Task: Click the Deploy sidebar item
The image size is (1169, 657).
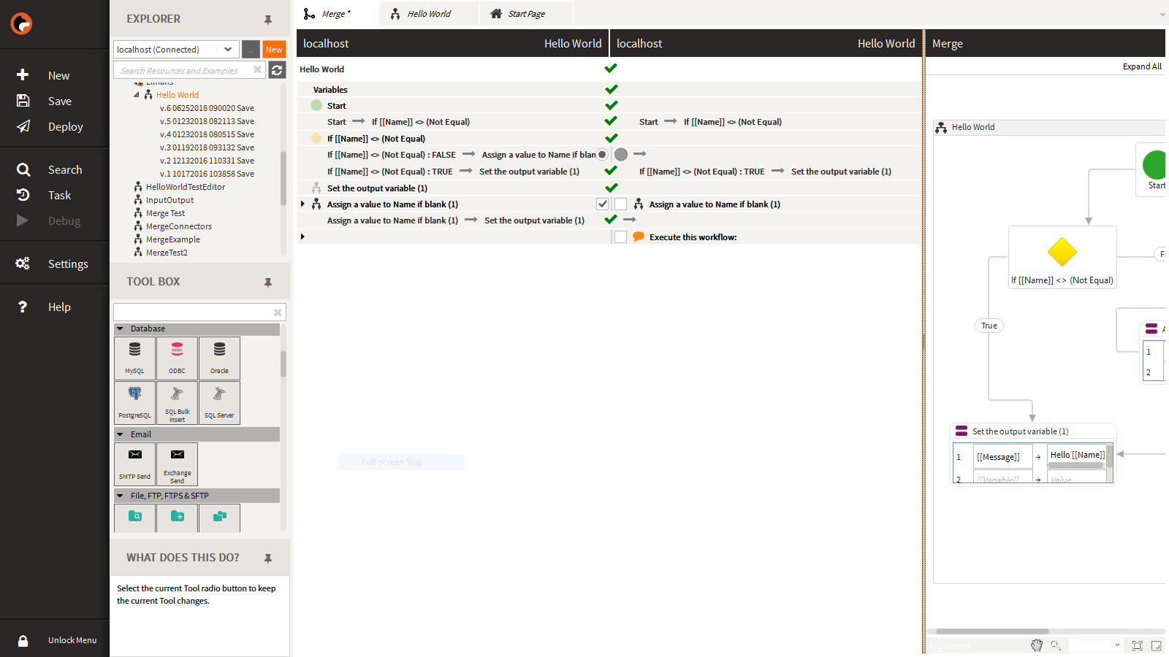Action: coord(65,127)
